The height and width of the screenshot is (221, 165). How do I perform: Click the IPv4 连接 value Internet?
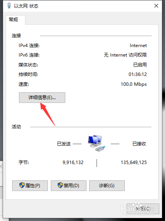[138, 46]
